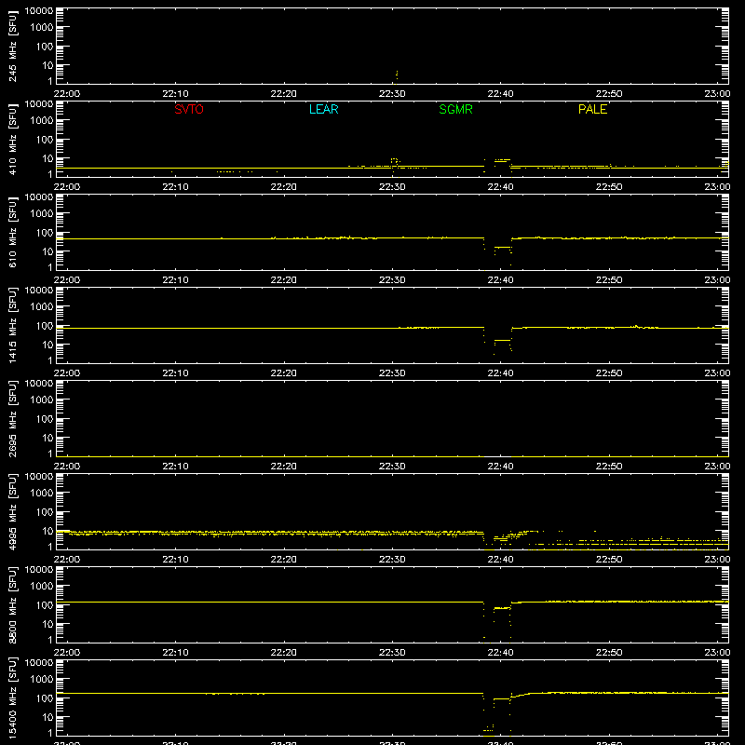Image resolution: width=745 pixels, height=745 pixels.
Task: Click 22:40 tick label below 2695 MHz panel
Action: click(500, 467)
